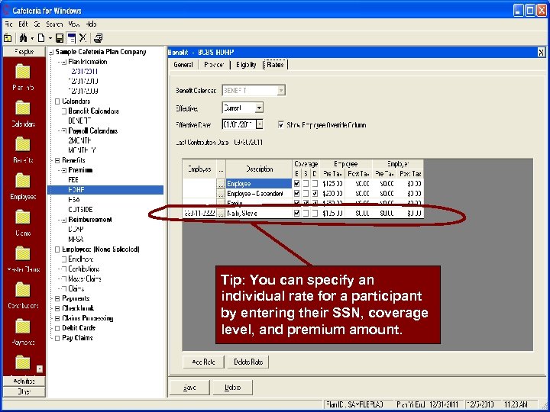Toggle E coverage checkbox in Employee row

coord(296,183)
